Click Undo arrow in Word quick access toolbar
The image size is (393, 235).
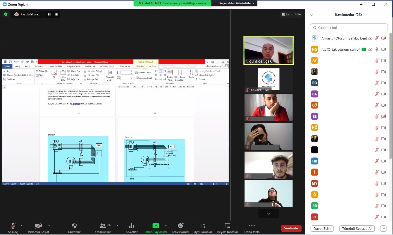tap(15, 62)
